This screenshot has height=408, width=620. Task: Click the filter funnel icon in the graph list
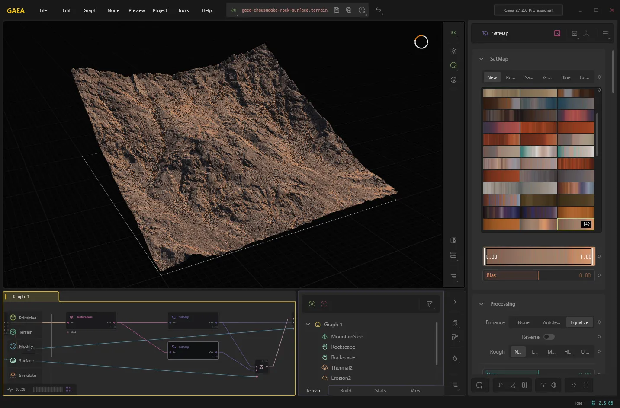click(x=430, y=304)
